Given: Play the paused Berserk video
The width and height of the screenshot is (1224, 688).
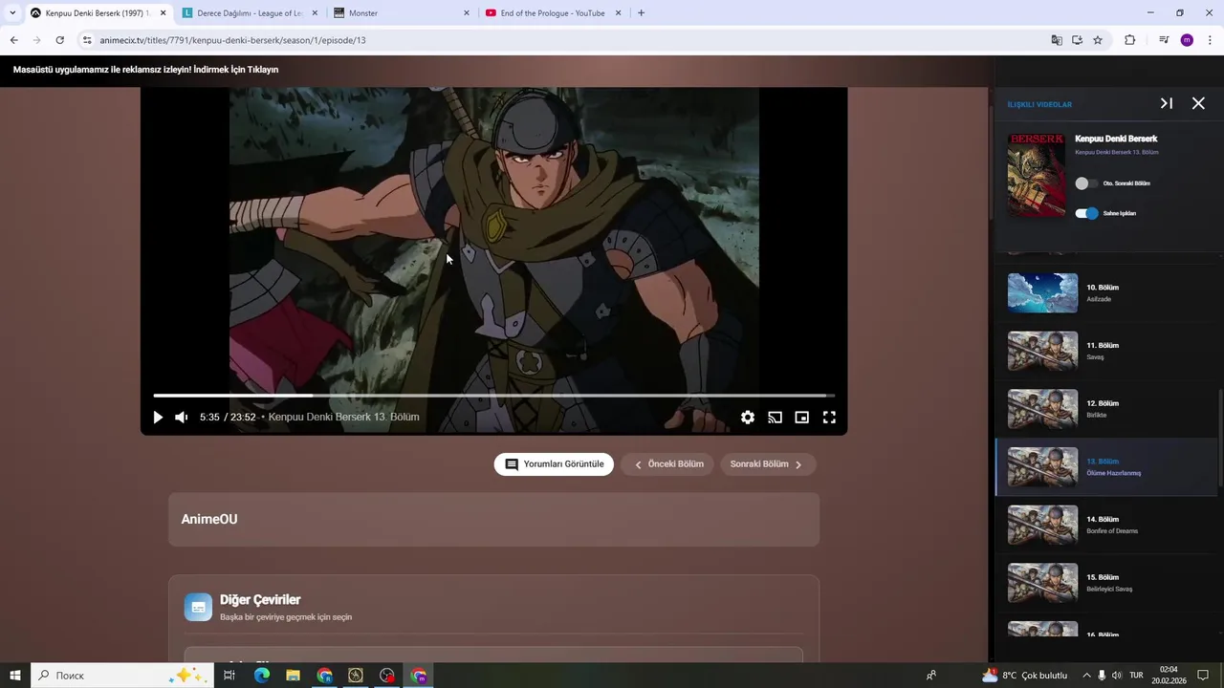Looking at the screenshot, I should (x=158, y=418).
